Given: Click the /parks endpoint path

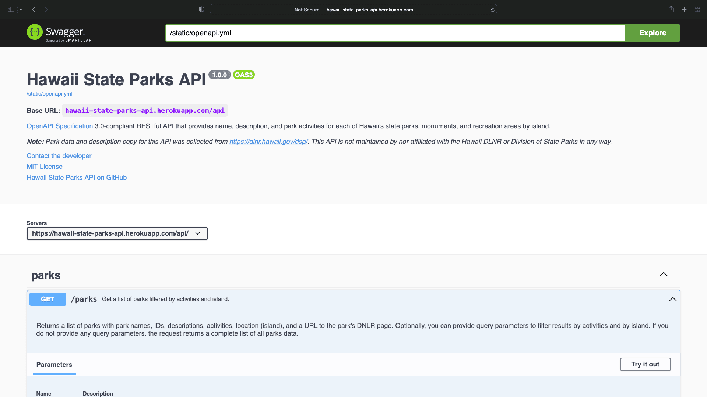Looking at the screenshot, I should (x=84, y=299).
